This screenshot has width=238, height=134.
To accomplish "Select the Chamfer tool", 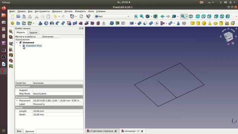I will click(63, 23).
